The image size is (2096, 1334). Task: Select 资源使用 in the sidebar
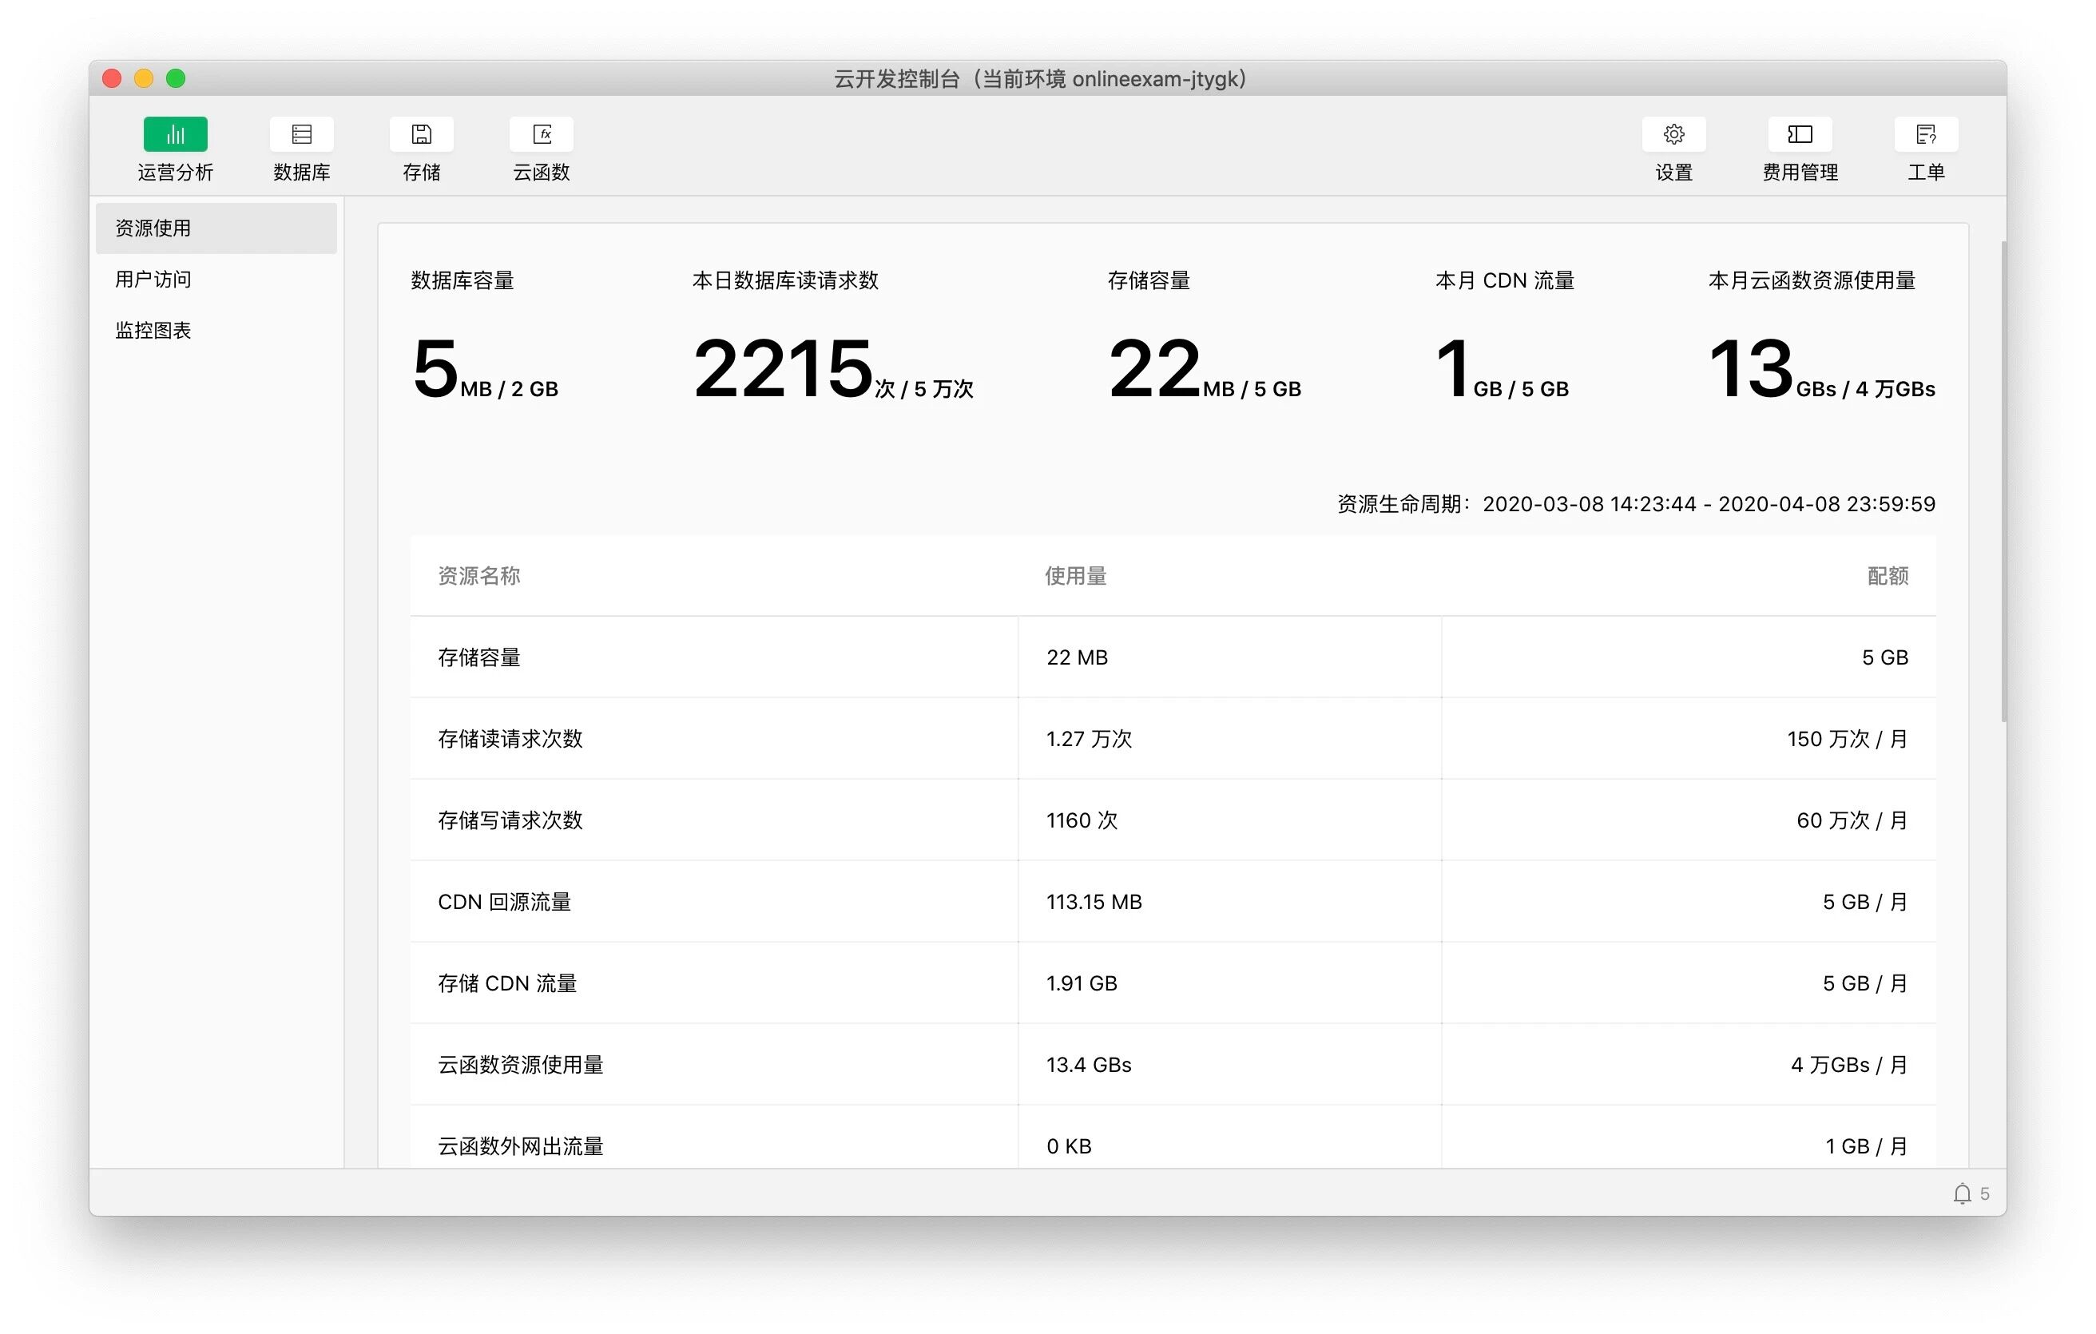(153, 228)
